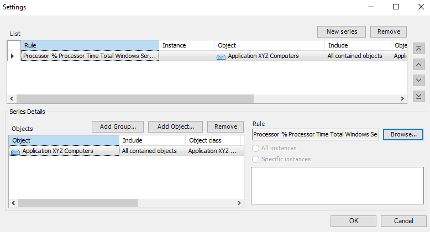Screen dimensions: 430x232
Task: Click inside the Rule text field
Action: [x=316, y=134]
